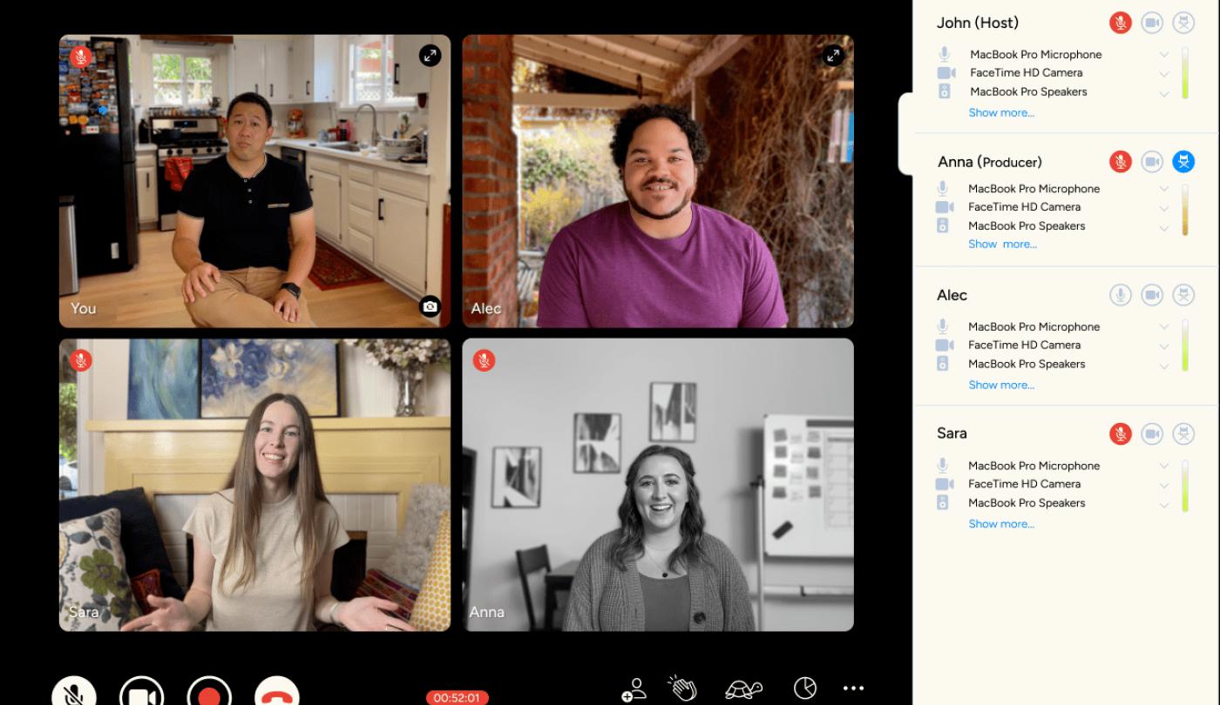The width and height of the screenshot is (1220, 705).
Task: Open John's MacBook Pro Speakers dropdown
Action: coord(1164,92)
